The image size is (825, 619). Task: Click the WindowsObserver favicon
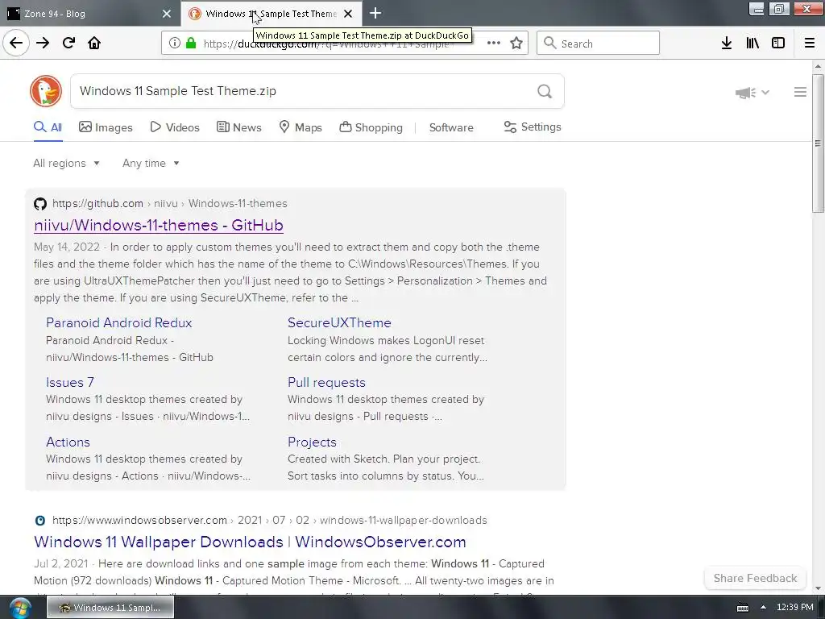pyautogui.click(x=40, y=521)
